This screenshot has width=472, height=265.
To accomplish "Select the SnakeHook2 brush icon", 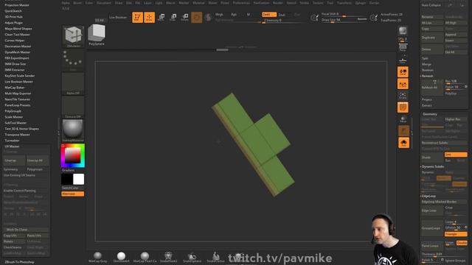I will coord(168,257).
